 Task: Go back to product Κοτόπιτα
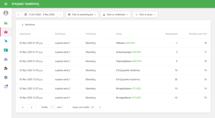[x=28, y=25]
